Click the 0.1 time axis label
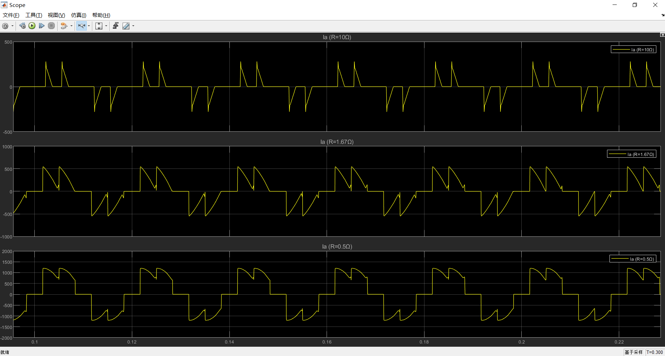665x356 pixels. 35,342
